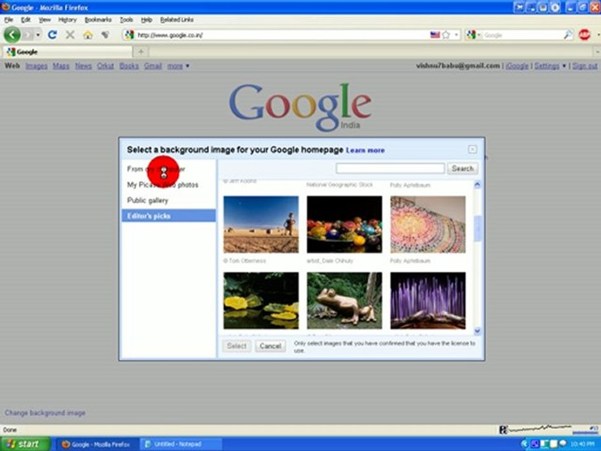This screenshot has width=601, height=451.
Task: Switch to Google - Mozilla Firefox taskbar item
Action: 97,444
